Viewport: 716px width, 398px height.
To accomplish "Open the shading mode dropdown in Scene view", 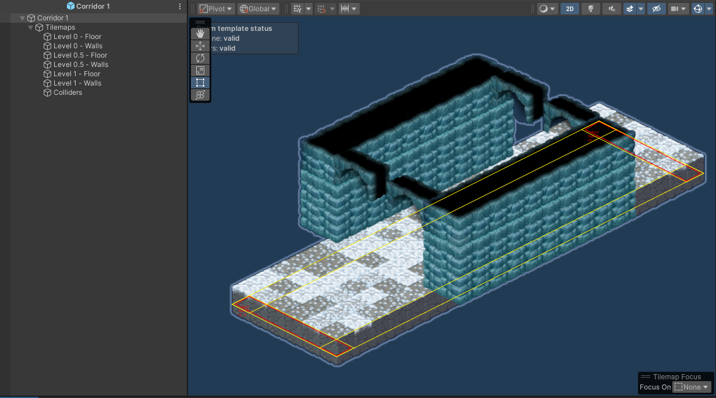I will (x=546, y=9).
